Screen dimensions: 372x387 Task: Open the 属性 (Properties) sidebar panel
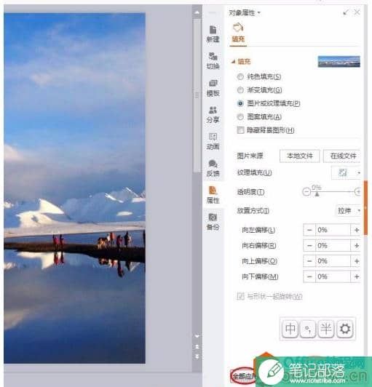click(x=213, y=195)
